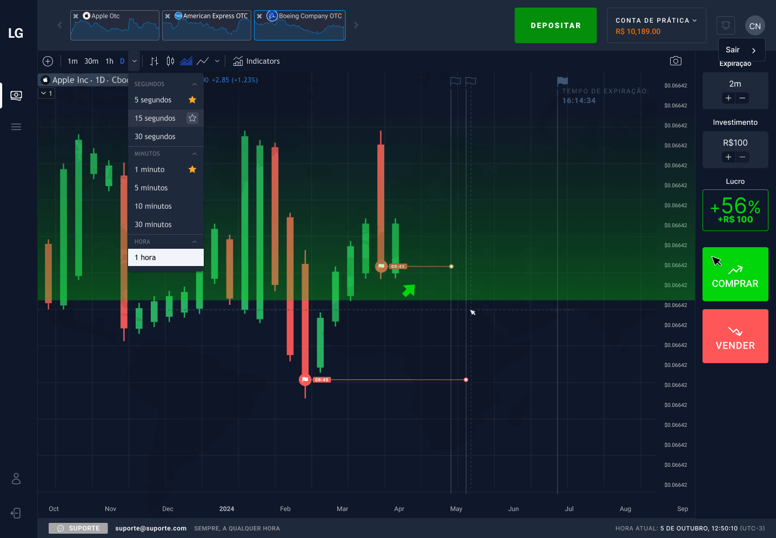Viewport: 776px width, 538px height.
Task: Open the hamburger menu in sidebar
Action: click(16, 127)
